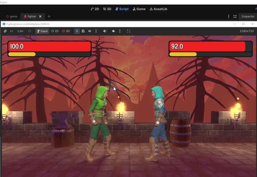Image resolution: width=257 pixels, height=177 pixels.
Task: Click the left player's red health bar
Action: coord(50,46)
